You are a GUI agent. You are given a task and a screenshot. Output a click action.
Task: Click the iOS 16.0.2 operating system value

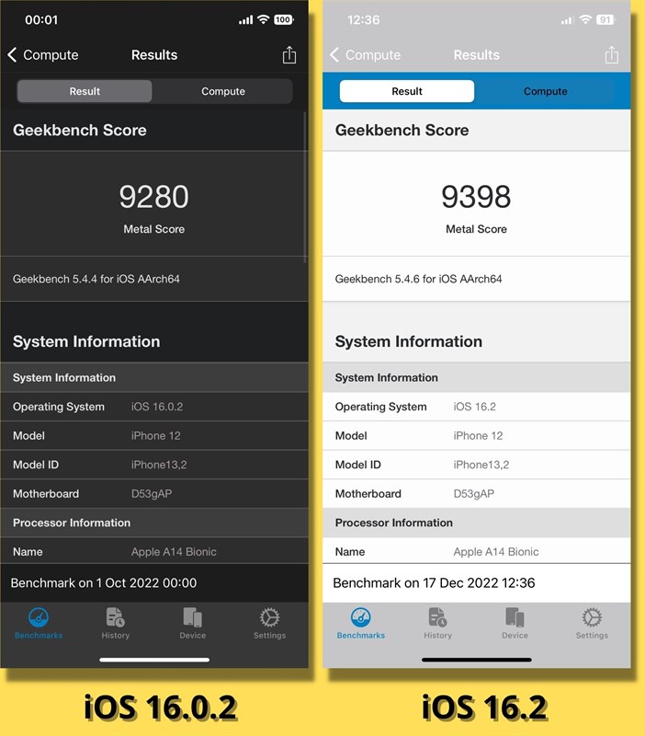click(x=157, y=407)
